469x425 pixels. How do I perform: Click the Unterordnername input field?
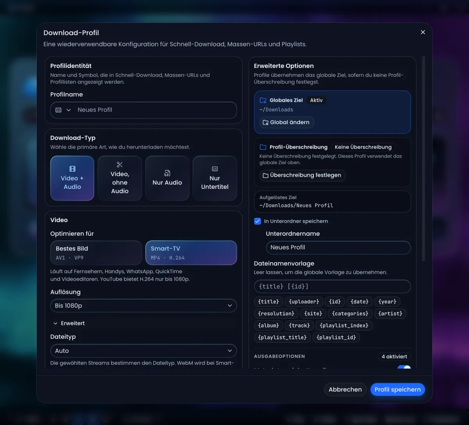338,247
